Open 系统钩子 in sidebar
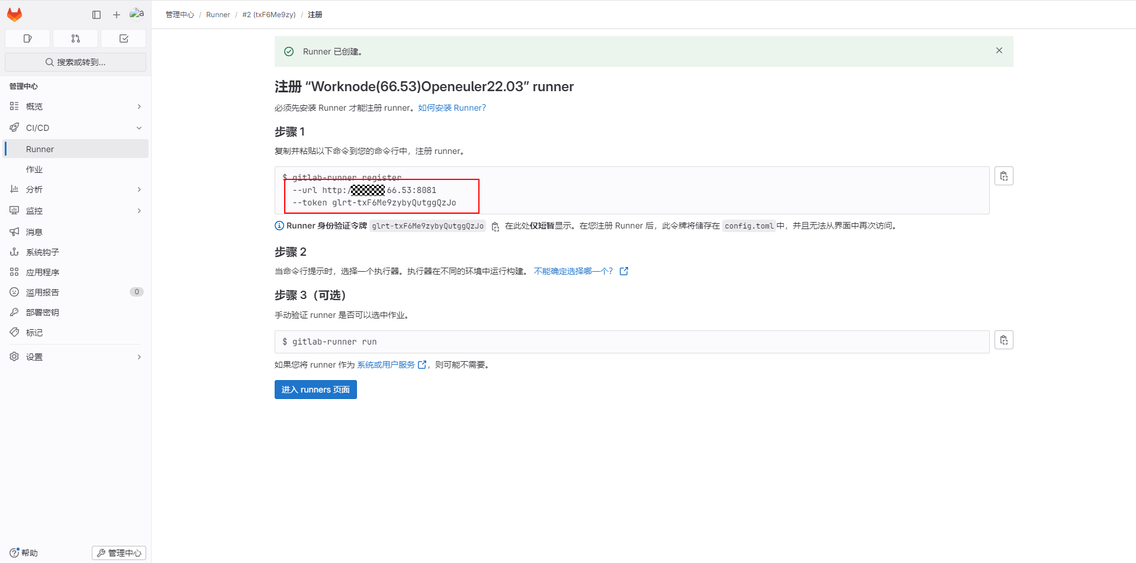 tap(76, 252)
